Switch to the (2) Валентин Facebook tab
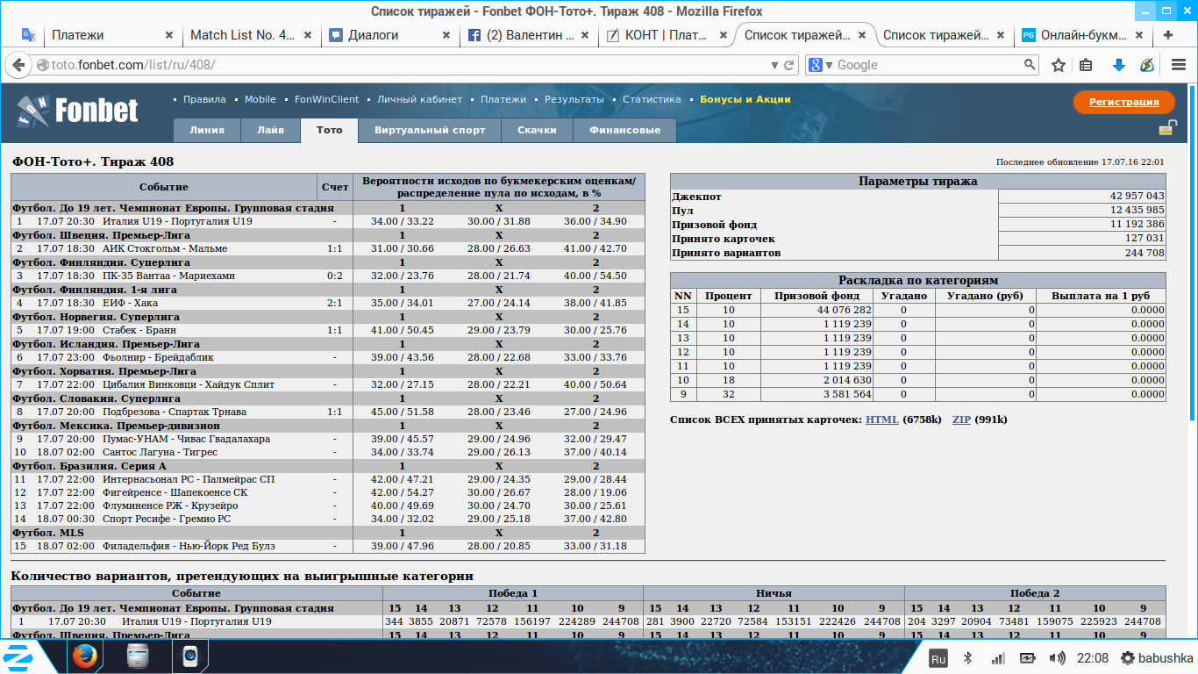The height and width of the screenshot is (674, 1198). (x=529, y=35)
